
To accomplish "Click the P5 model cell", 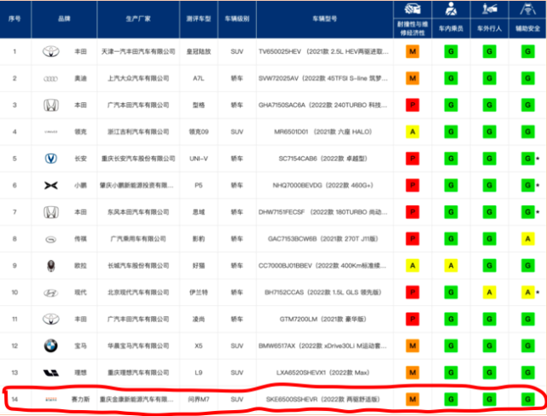I will tap(199, 185).
